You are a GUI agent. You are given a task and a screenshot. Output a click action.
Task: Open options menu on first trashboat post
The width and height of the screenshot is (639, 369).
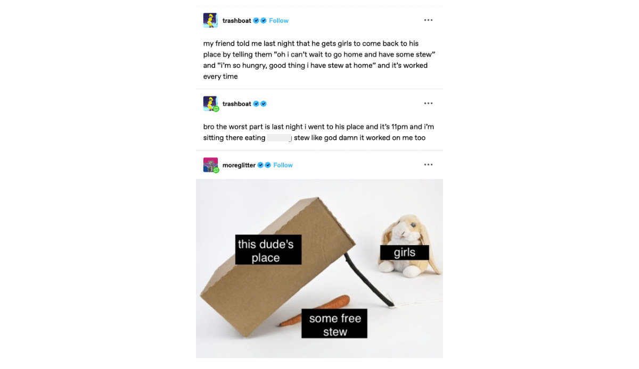428,20
